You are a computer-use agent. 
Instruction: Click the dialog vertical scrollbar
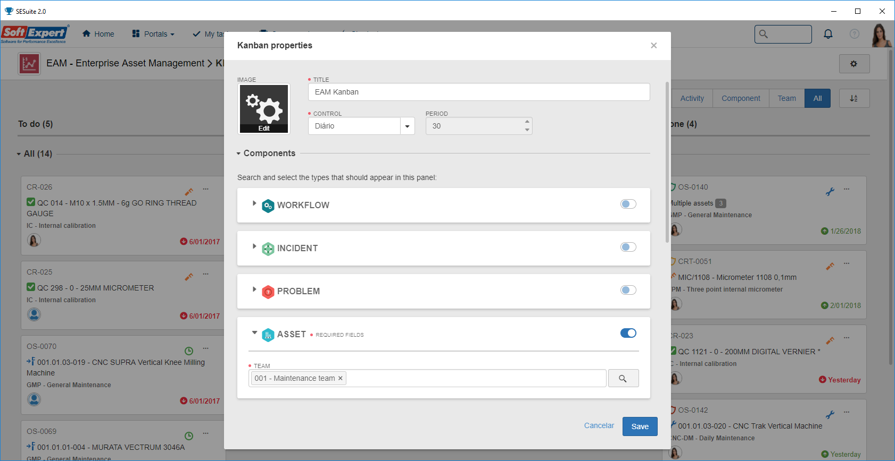point(667,162)
